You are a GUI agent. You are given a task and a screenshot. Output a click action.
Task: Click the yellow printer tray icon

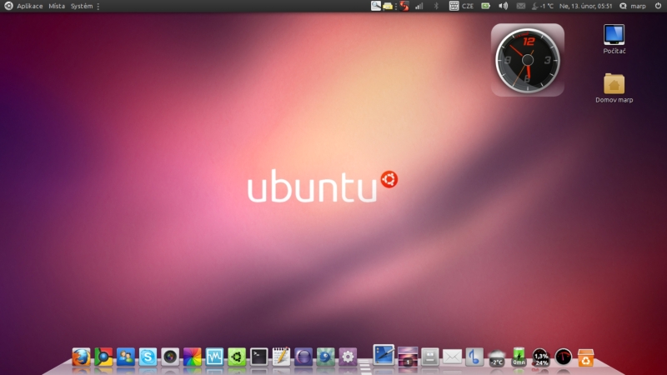388,6
